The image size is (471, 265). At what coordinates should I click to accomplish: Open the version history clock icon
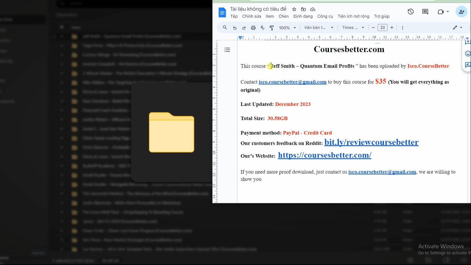point(410,12)
